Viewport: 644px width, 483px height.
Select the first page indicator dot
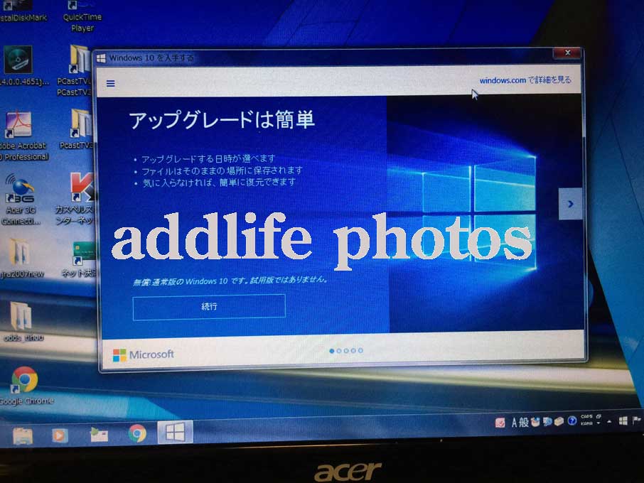click(x=331, y=351)
